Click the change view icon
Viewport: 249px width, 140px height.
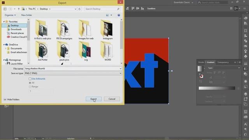pyautogui.click(x=107, y=15)
